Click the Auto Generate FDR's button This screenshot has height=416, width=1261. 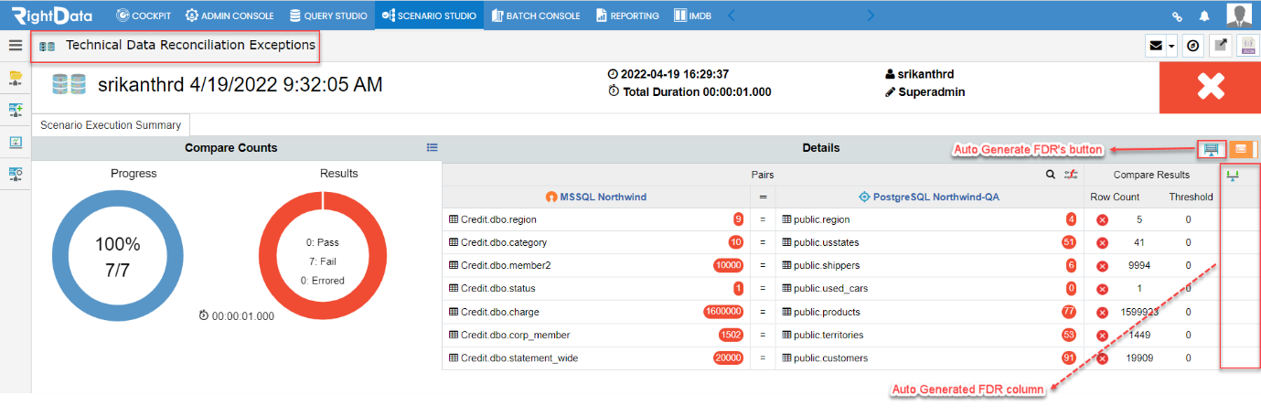coord(1212,149)
